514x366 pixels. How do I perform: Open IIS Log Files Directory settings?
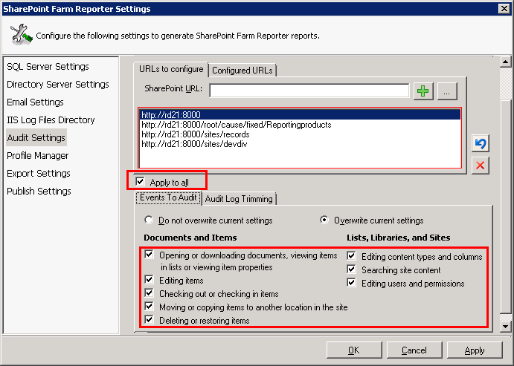[51, 120]
